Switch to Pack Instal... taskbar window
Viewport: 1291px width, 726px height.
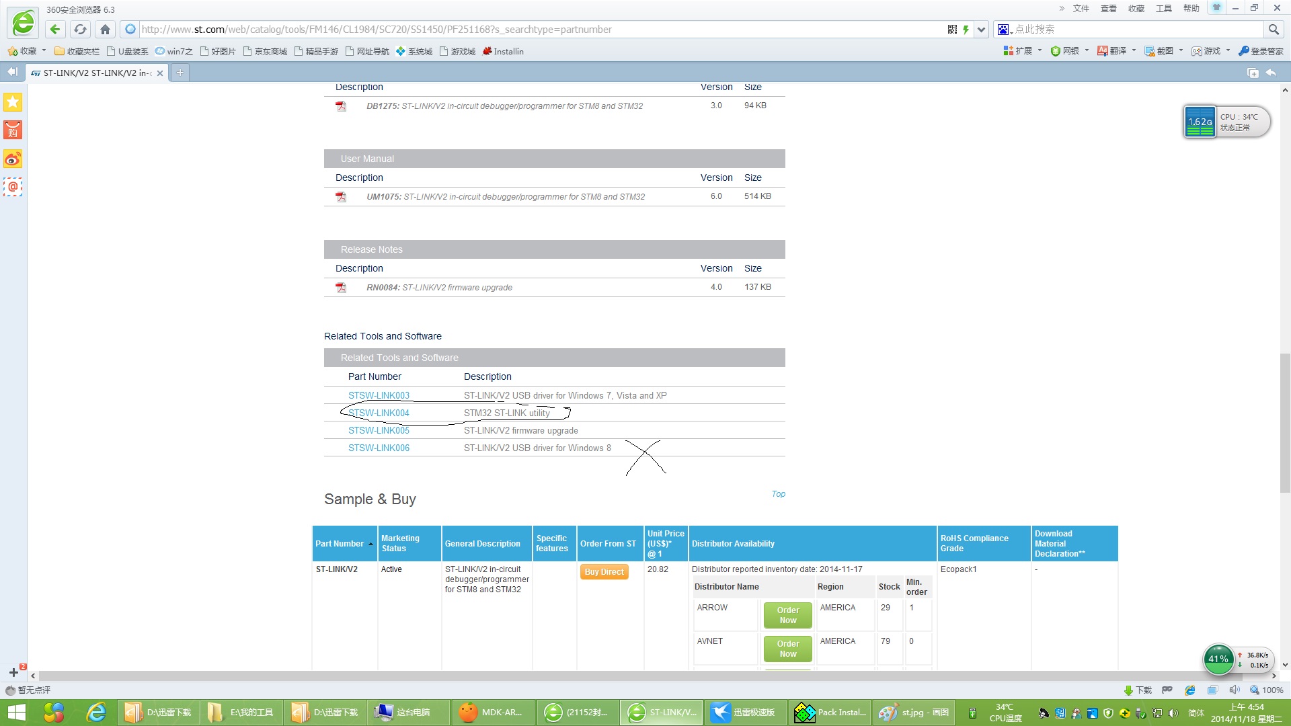(831, 713)
